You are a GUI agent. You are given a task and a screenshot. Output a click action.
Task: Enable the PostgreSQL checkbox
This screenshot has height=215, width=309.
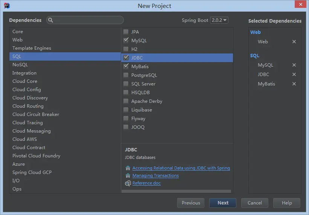point(126,75)
